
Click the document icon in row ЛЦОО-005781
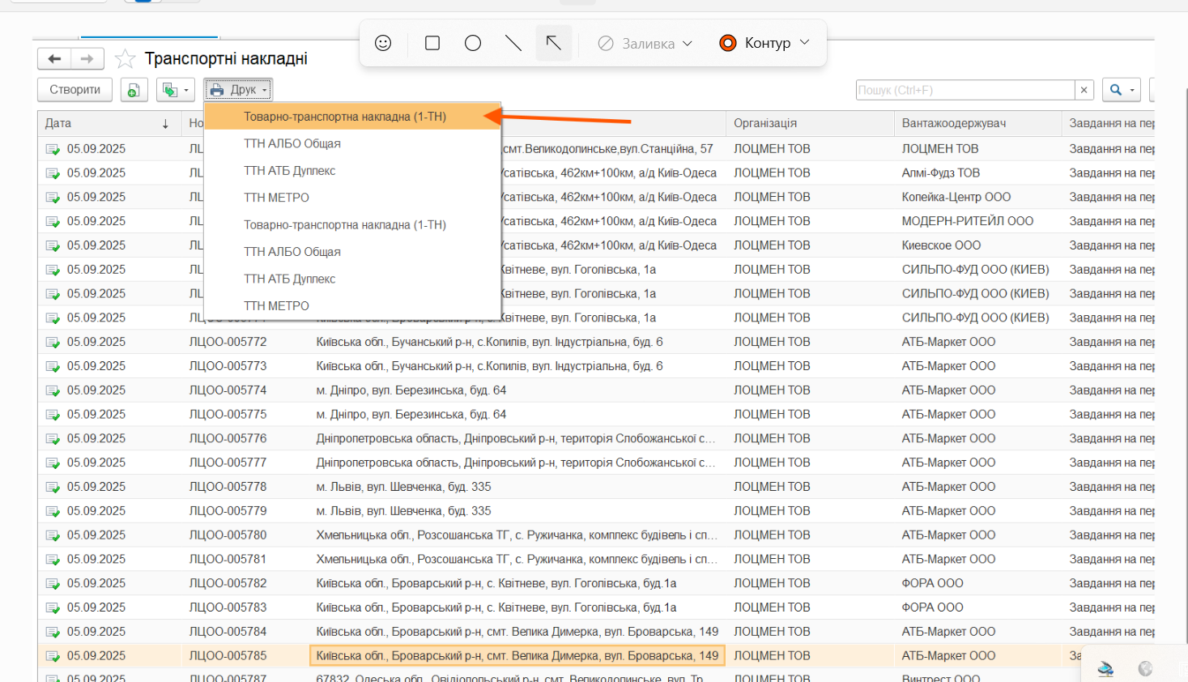tap(53, 560)
